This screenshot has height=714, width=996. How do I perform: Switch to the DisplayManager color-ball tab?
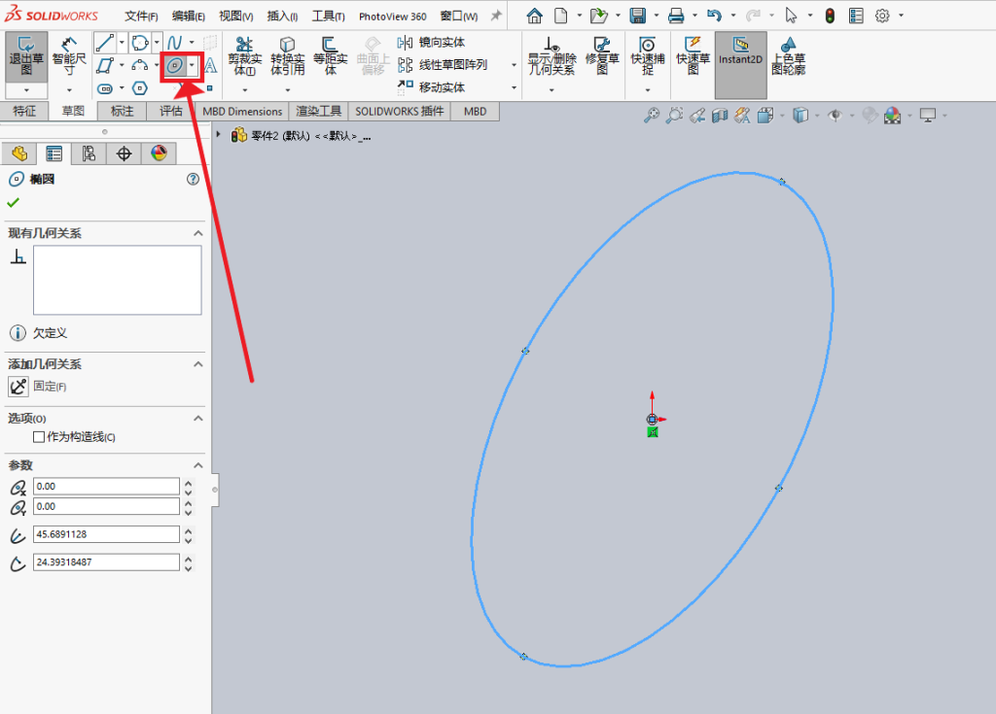[159, 153]
